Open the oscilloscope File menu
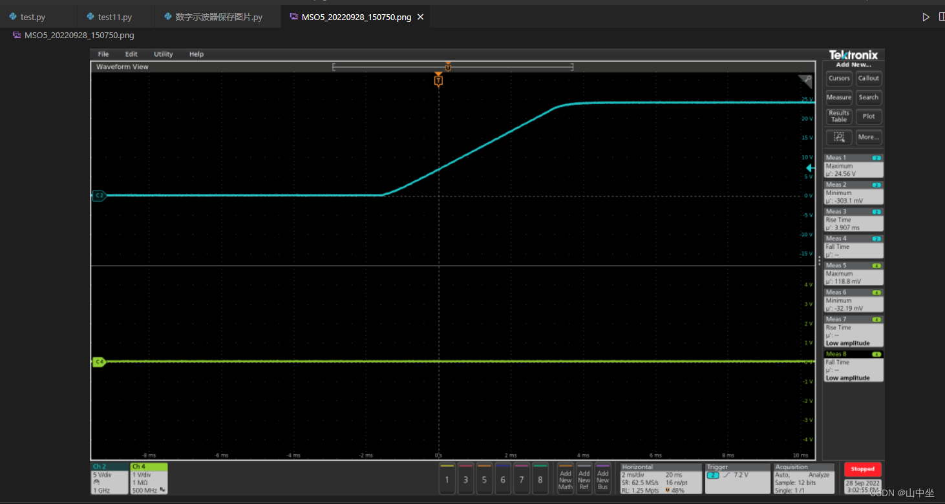Screen dimensions: 945x504 click(x=103, y=54)
